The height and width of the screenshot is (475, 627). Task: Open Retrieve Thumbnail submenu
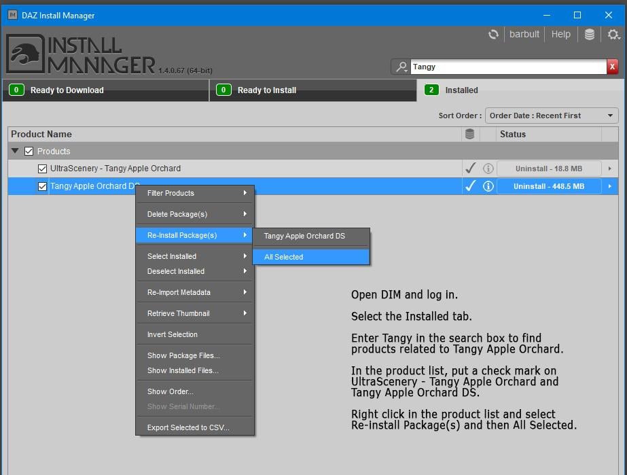tap(195, 313)
